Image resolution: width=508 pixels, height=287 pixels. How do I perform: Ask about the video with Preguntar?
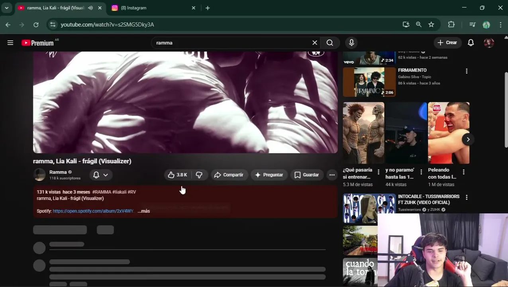(269, 175)
